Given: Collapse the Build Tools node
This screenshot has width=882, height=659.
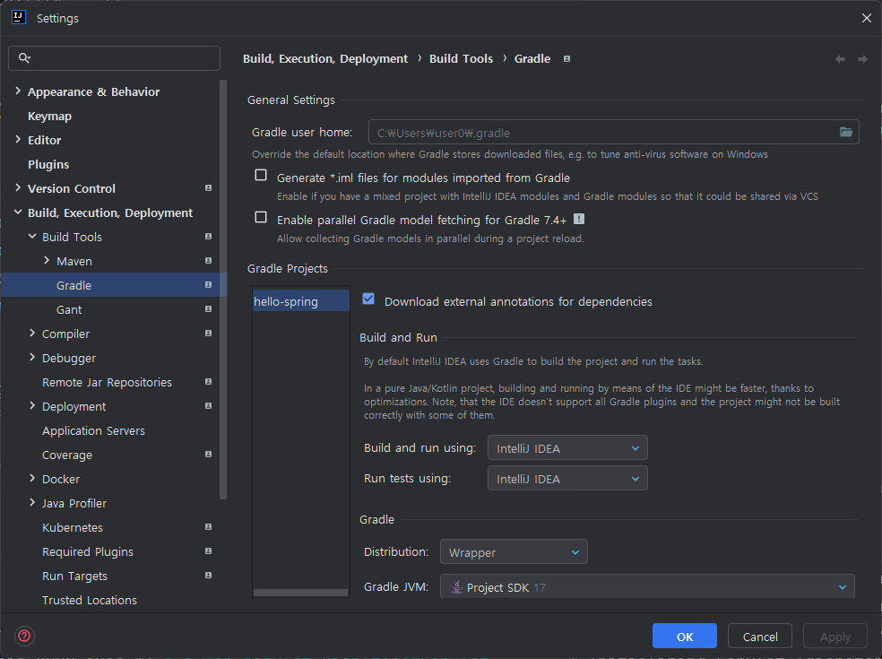Looking at the screenshot, I should tap(32, 237).
